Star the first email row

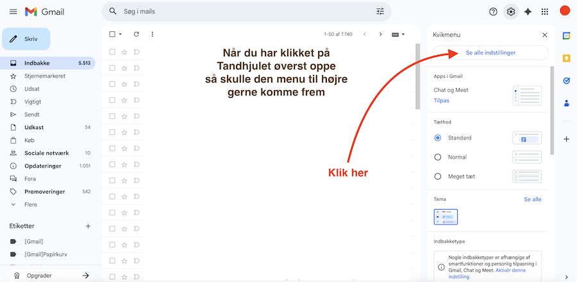coord(124,52)
